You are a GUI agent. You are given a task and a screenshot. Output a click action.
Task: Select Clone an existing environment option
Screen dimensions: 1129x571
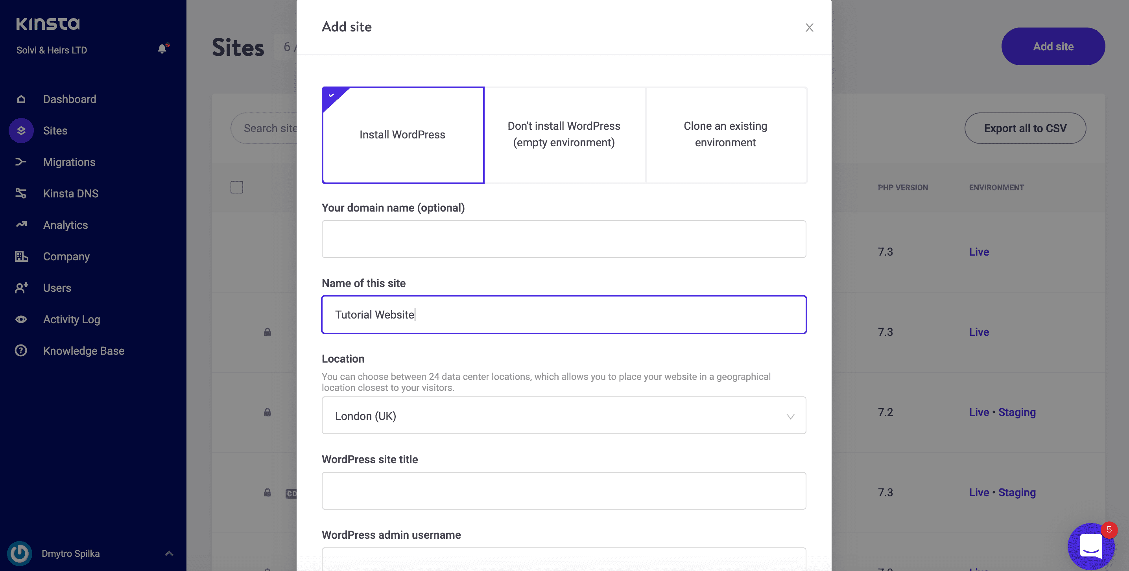pyautogui.click(x=726, y=135)
